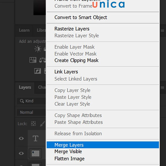Viewport: 166px width, 166px height.
Task: Click Lock transparent pixels icon
Action: [x=33, y=124]
